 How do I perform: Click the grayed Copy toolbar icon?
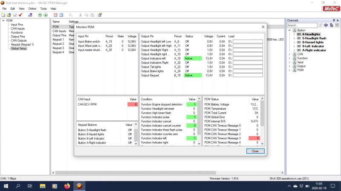pyautogui.click(x=87, y=15)
